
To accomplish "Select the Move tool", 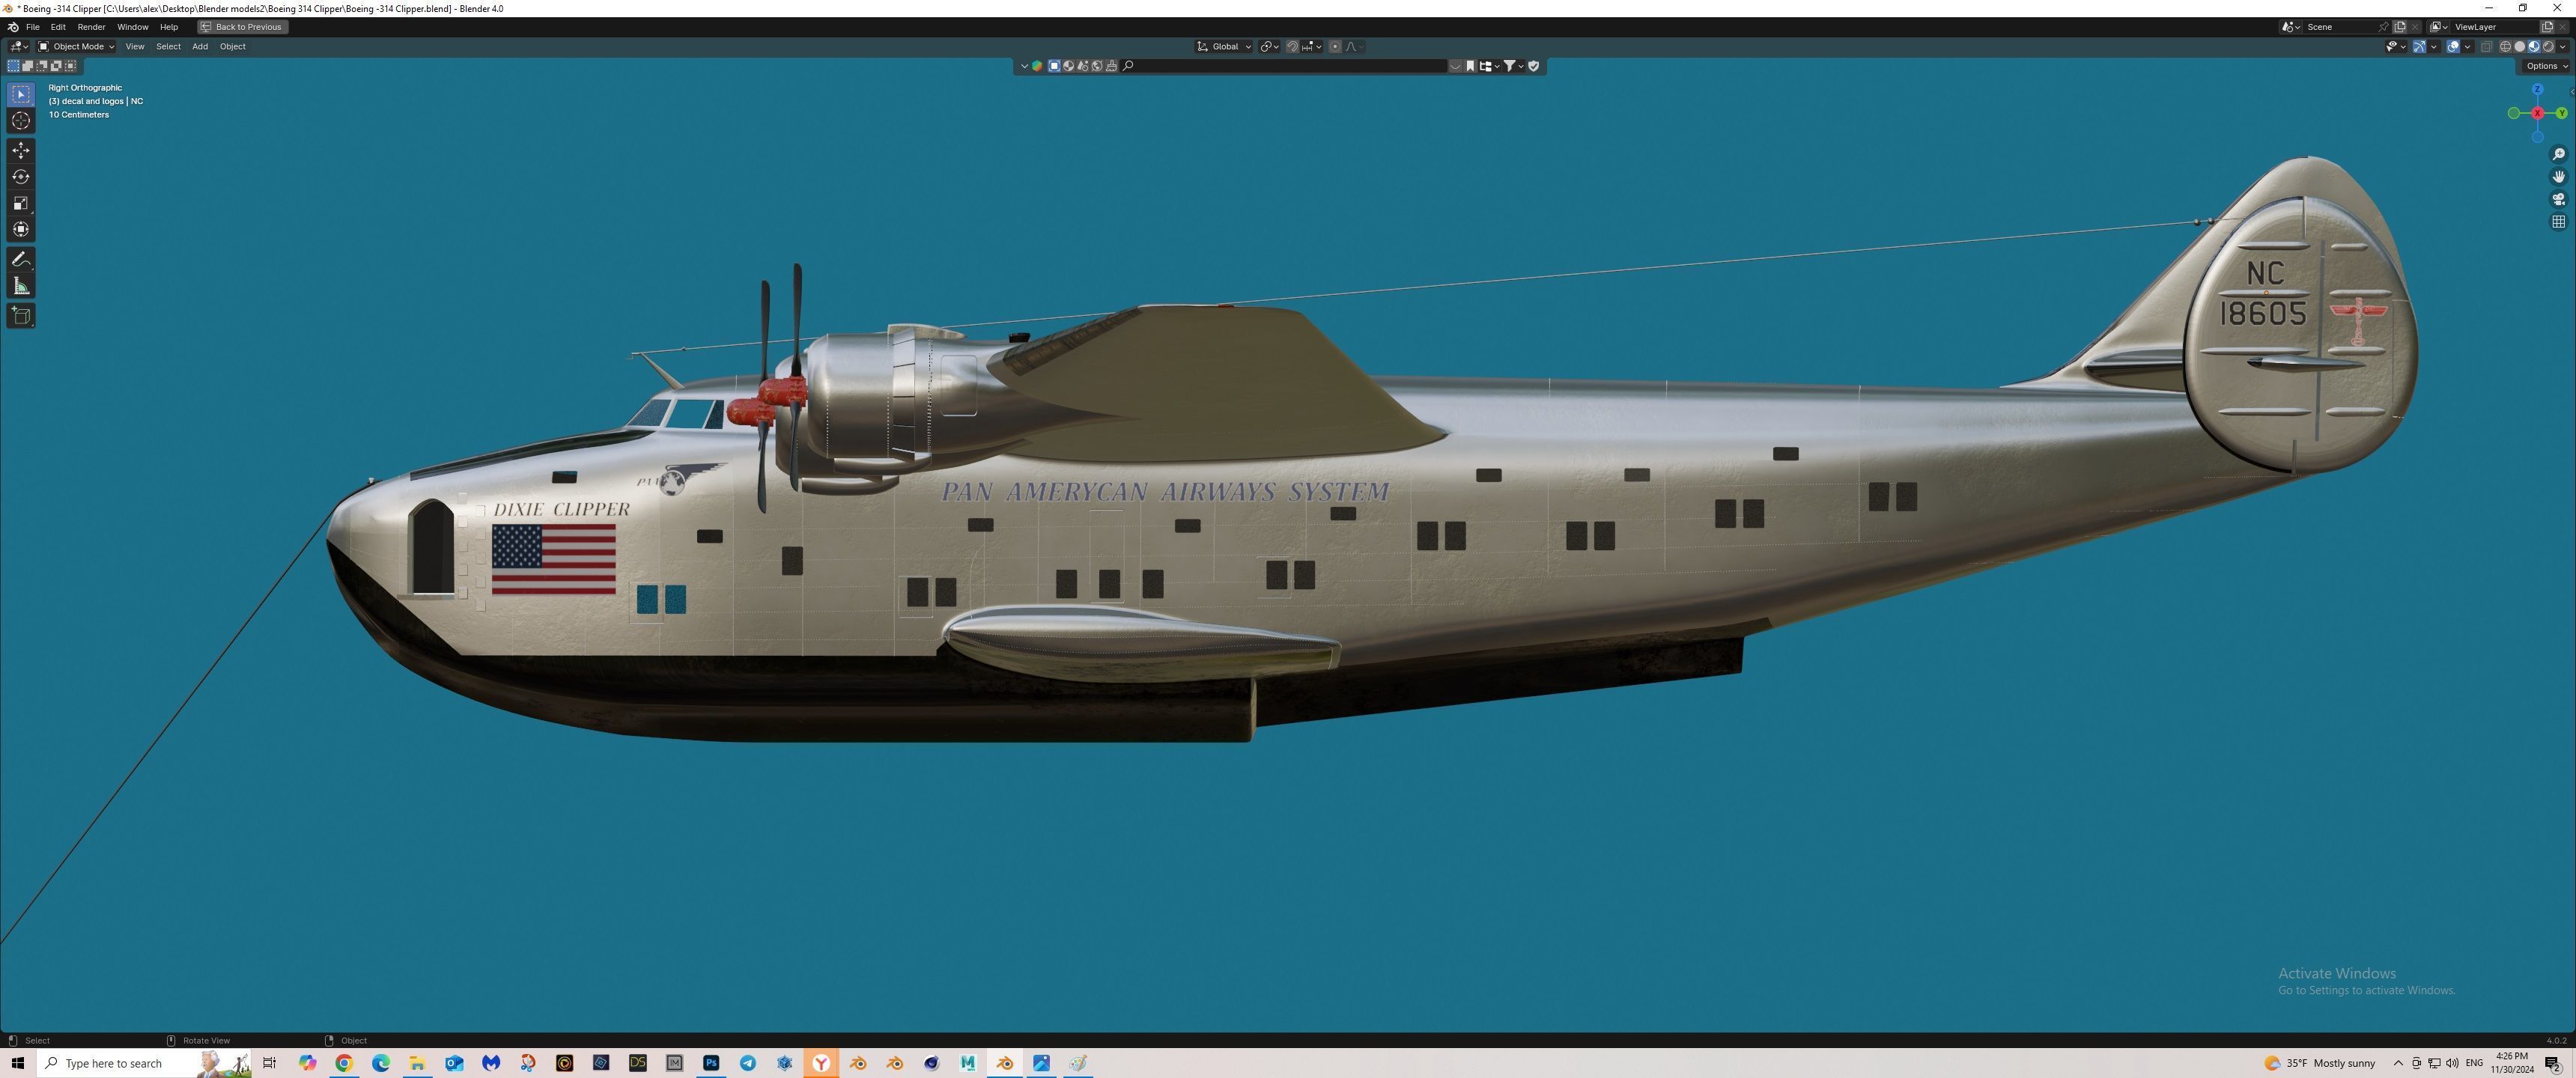I will coord(21,150).
